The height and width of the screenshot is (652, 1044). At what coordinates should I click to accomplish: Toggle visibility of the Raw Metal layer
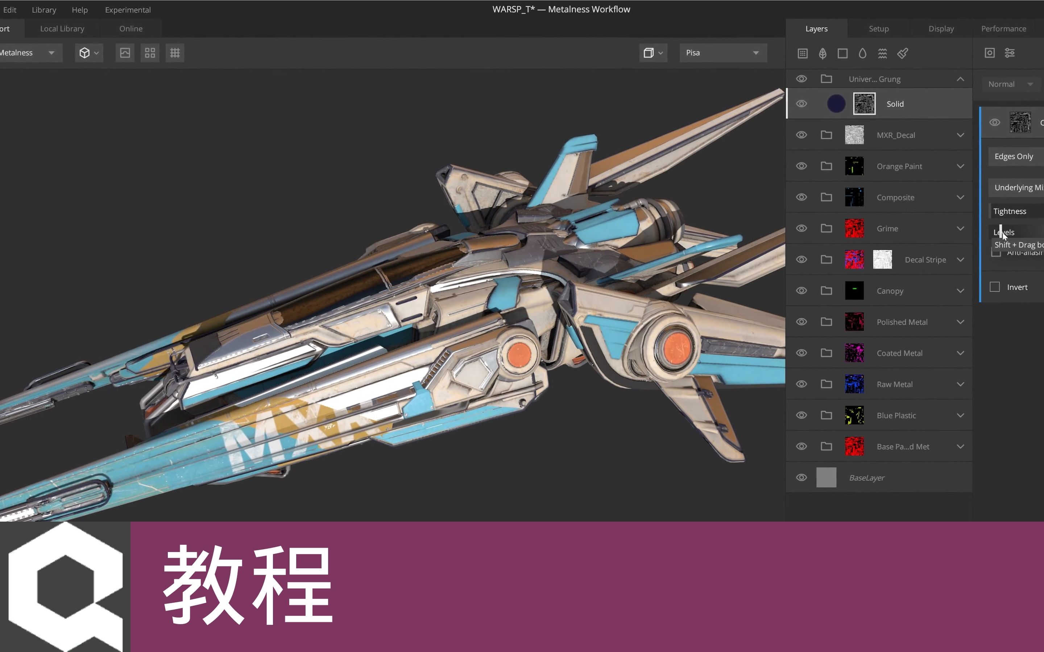coord(801,384)
